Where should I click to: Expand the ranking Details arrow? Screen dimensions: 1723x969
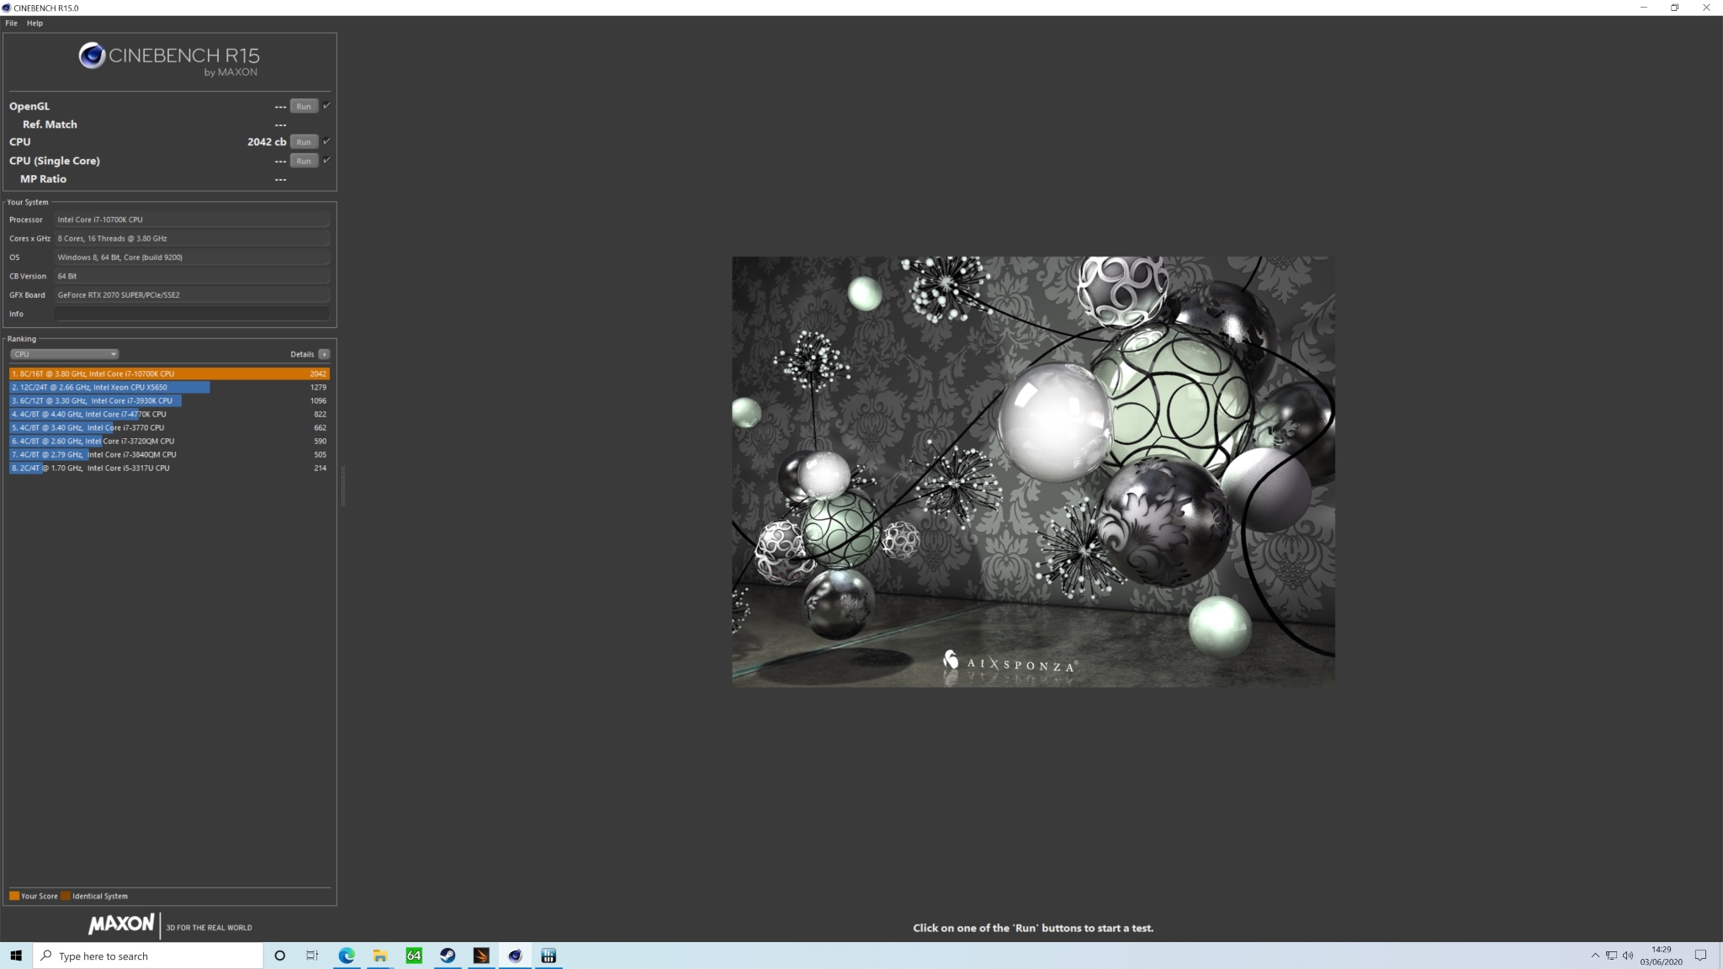click(324, 354)
